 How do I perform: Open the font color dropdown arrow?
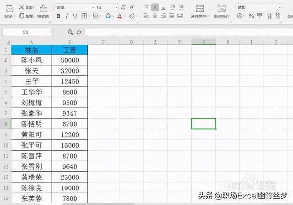(x=125, y=16)
